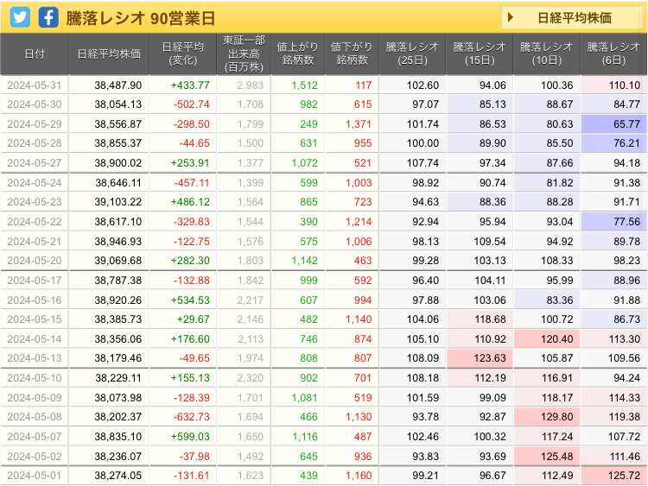This screenshot has height=486, width=648.
Task: Click the date 2024-05-27
Action: [x=35, y=163]
